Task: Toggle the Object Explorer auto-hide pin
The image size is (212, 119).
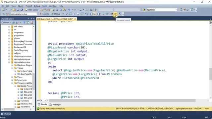Action: (x=31, y=19)
